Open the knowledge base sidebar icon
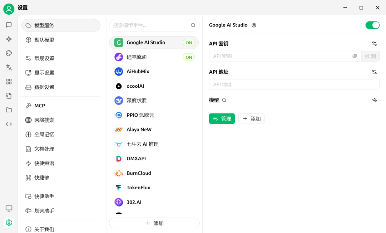386x233 pixels. click(9, 96)
